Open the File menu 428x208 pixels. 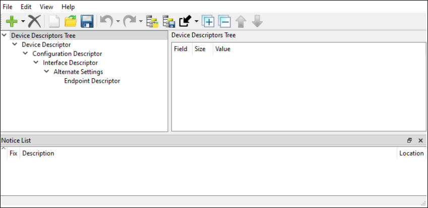pos(8,7)
